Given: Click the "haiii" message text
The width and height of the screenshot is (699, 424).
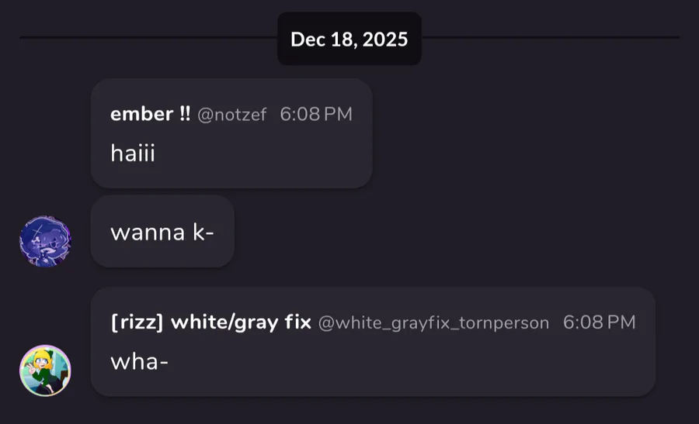Looking at the screenshot, I should 133,153.
